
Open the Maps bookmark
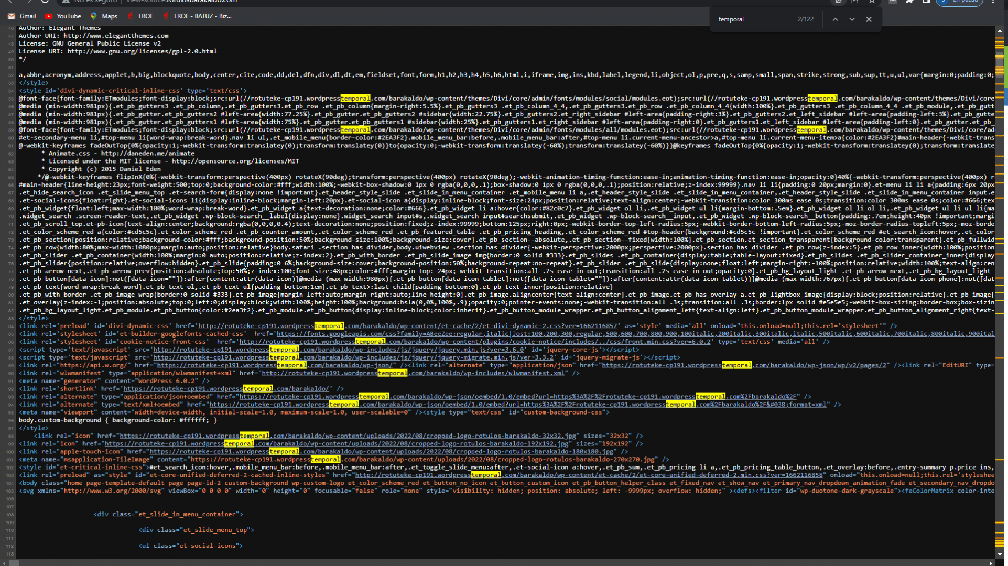104,16
